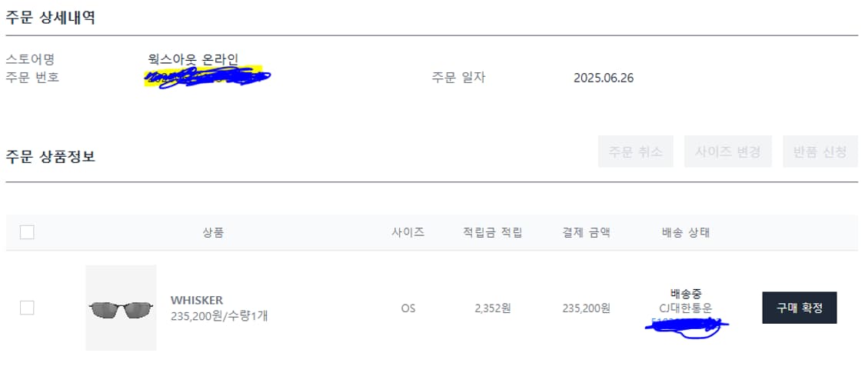This screenshot has width=865, height=373.
Task: Click the 결제 금액 column header
Action: click(x=586, y=232)
